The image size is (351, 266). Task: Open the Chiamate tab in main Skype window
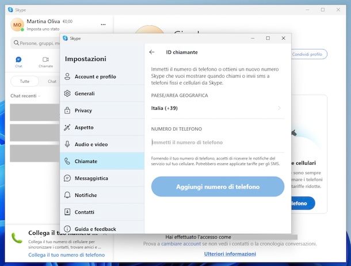pyautogui.click(x=45, y=62)
